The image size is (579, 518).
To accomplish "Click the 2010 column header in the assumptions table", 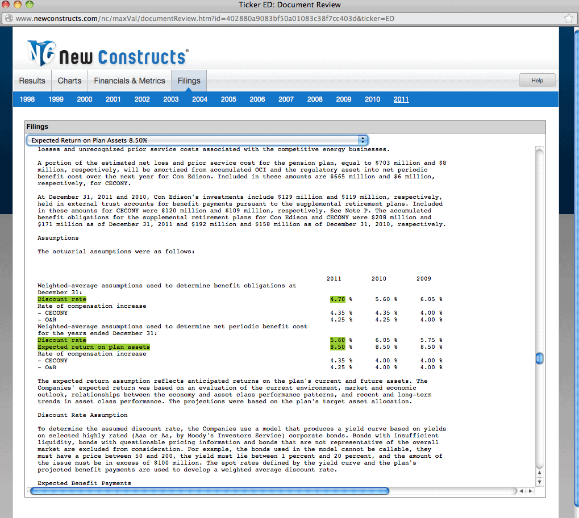I will tap(379, 279).
